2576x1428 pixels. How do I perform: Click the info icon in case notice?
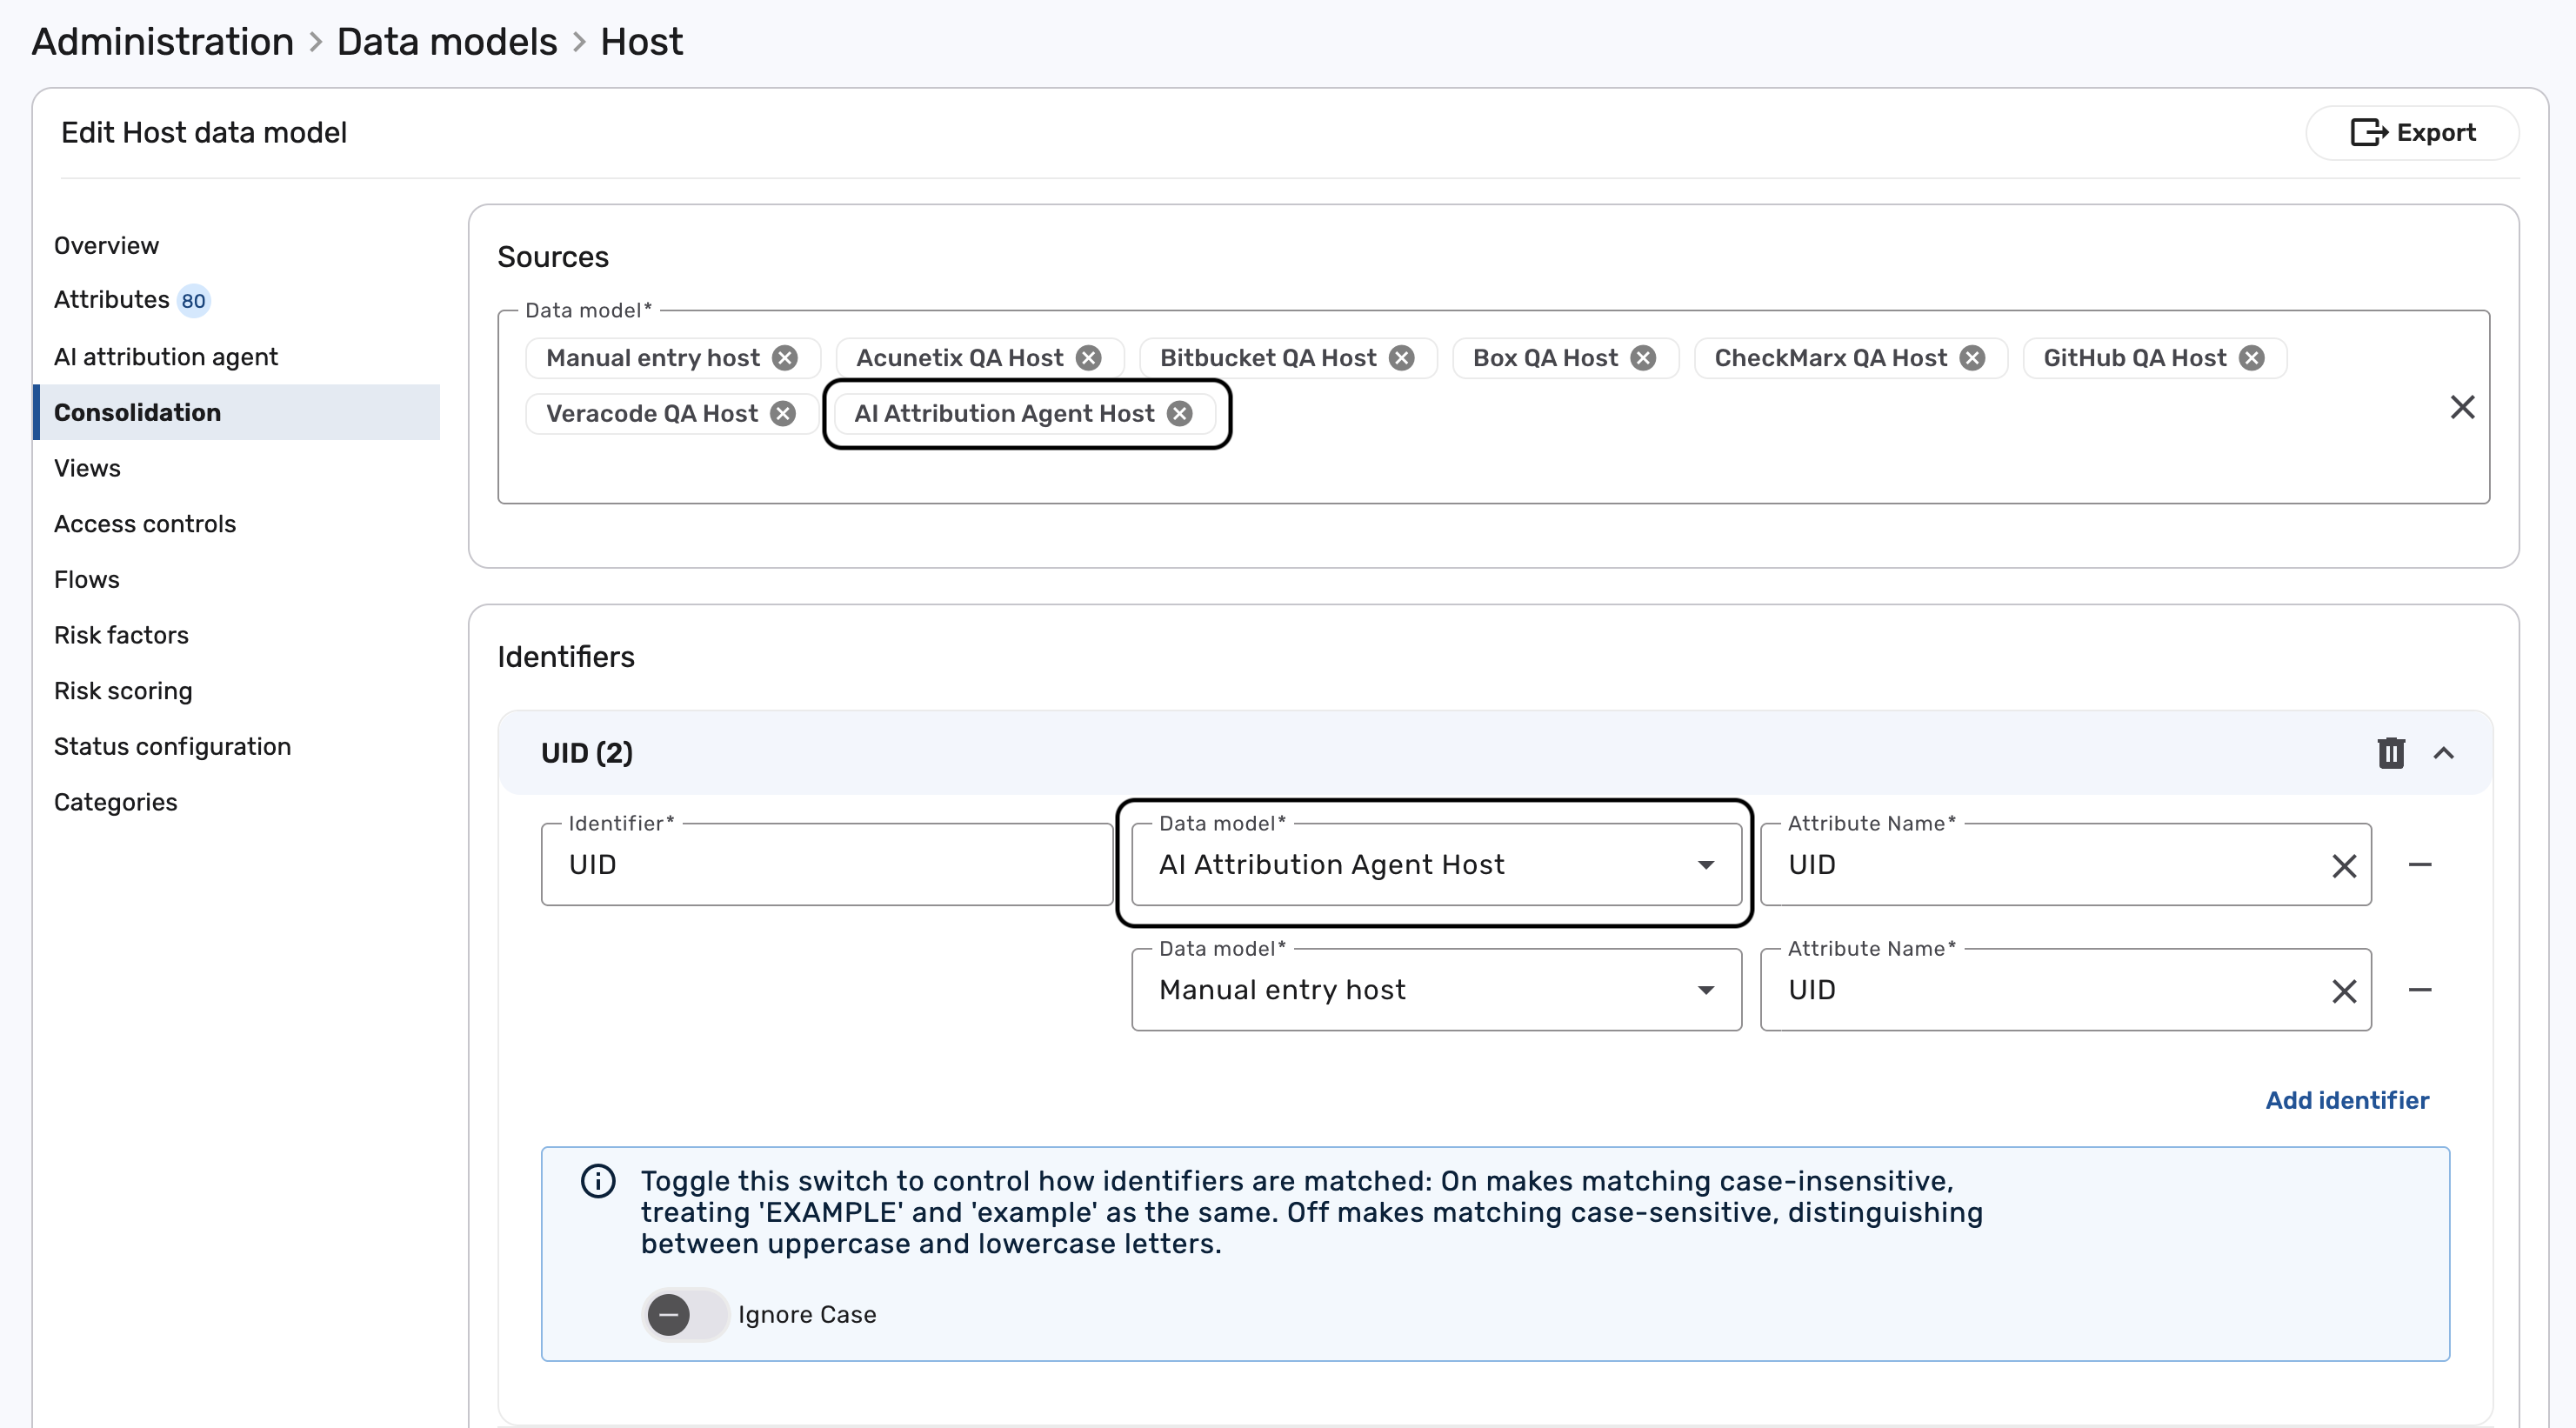pyautogui.click(x=598, y=1181)
